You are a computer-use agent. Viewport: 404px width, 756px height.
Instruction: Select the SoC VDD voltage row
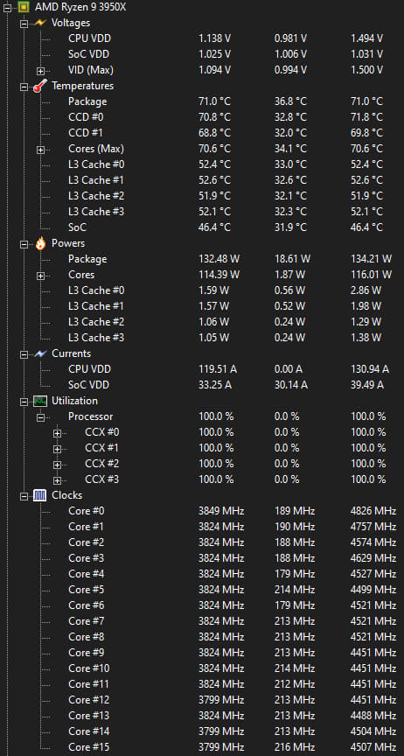point(225,54)
